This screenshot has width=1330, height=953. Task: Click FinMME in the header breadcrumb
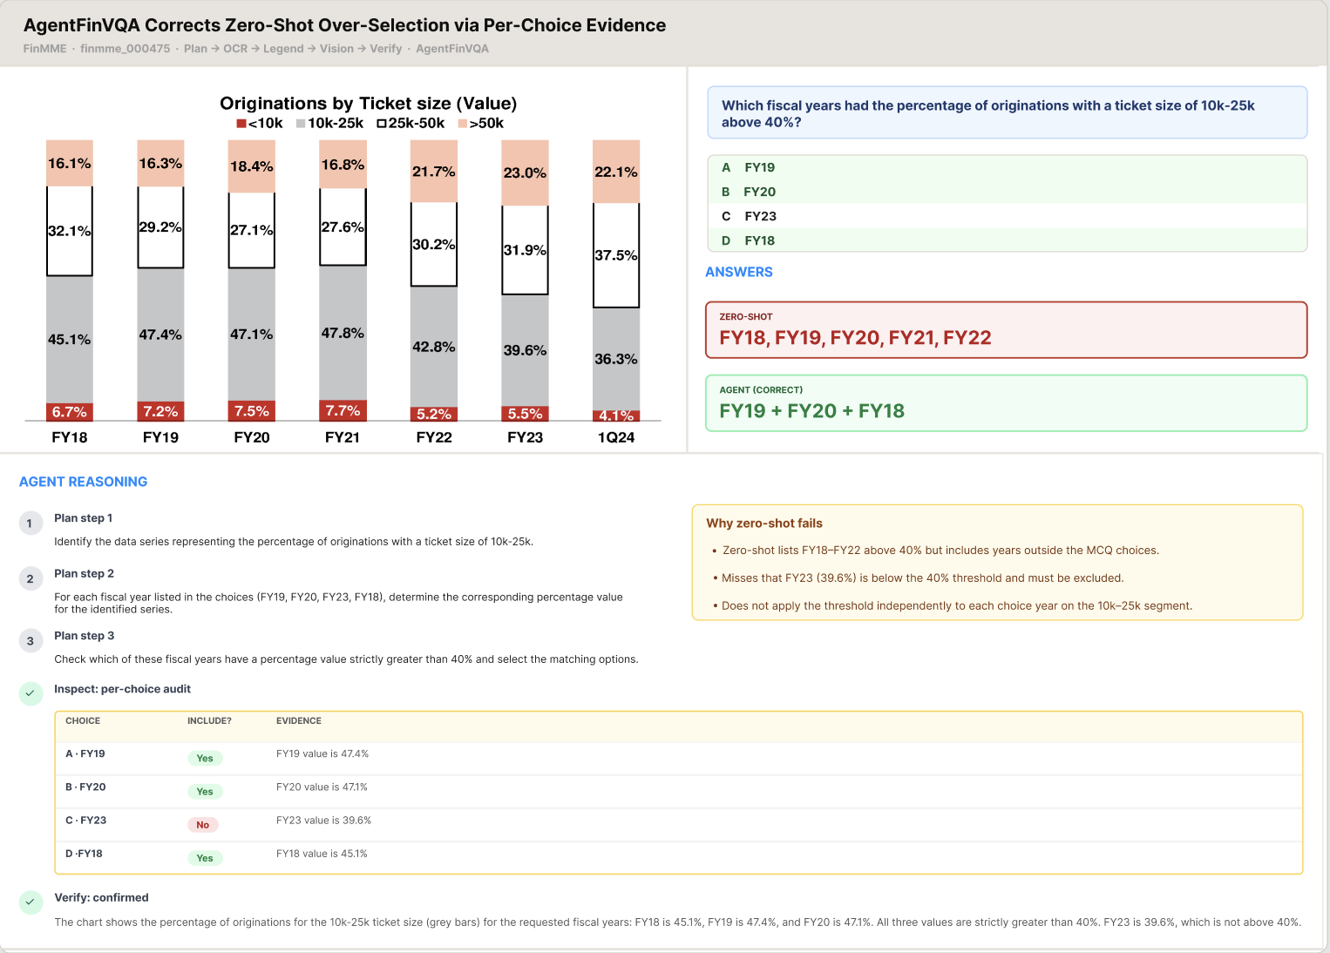[45, 49]
